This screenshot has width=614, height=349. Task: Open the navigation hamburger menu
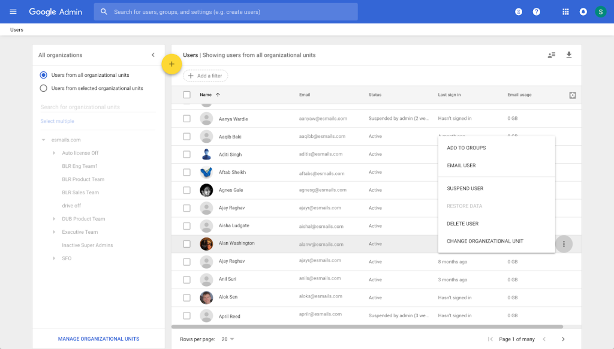[x=13, y=11]
